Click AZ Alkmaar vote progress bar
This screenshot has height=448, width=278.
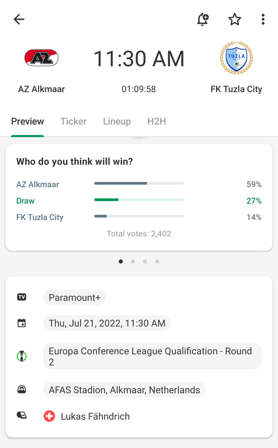tap(139, 184)
